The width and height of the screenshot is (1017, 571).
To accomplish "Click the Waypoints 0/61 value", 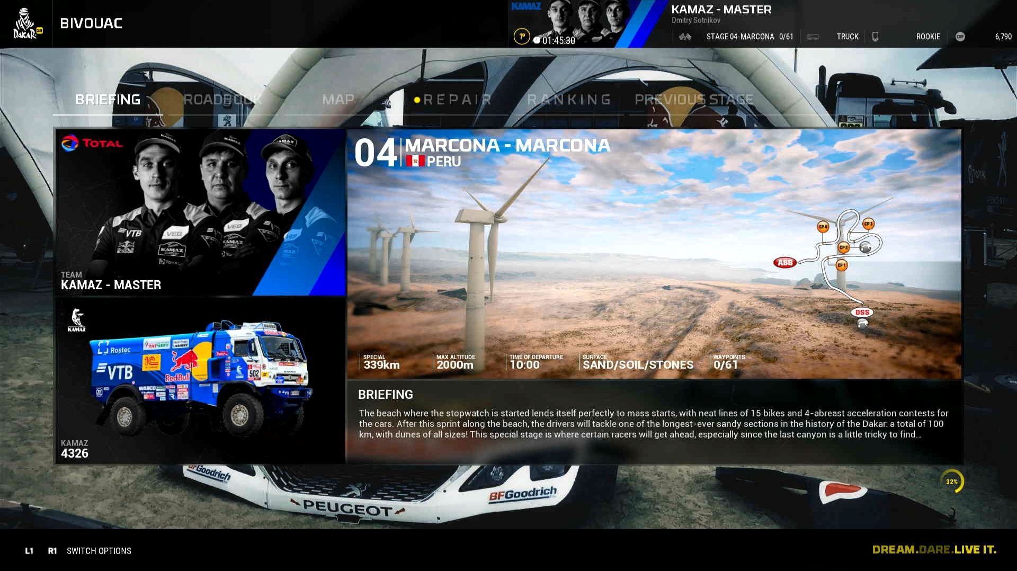I will [726, 365].
